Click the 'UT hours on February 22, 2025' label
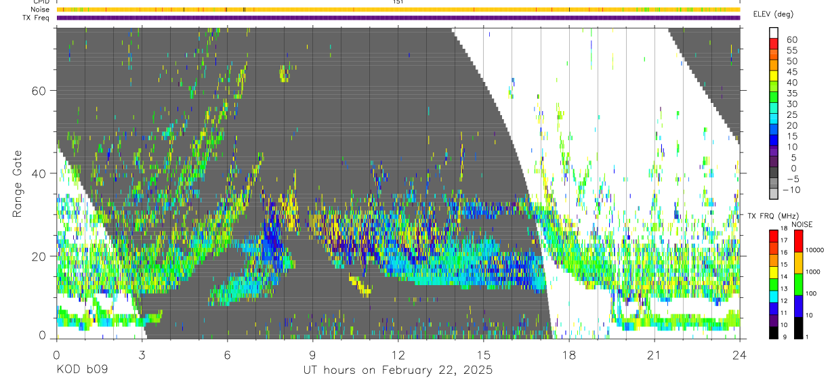Viewport: 832px width, 384px height. coord(398,370)
